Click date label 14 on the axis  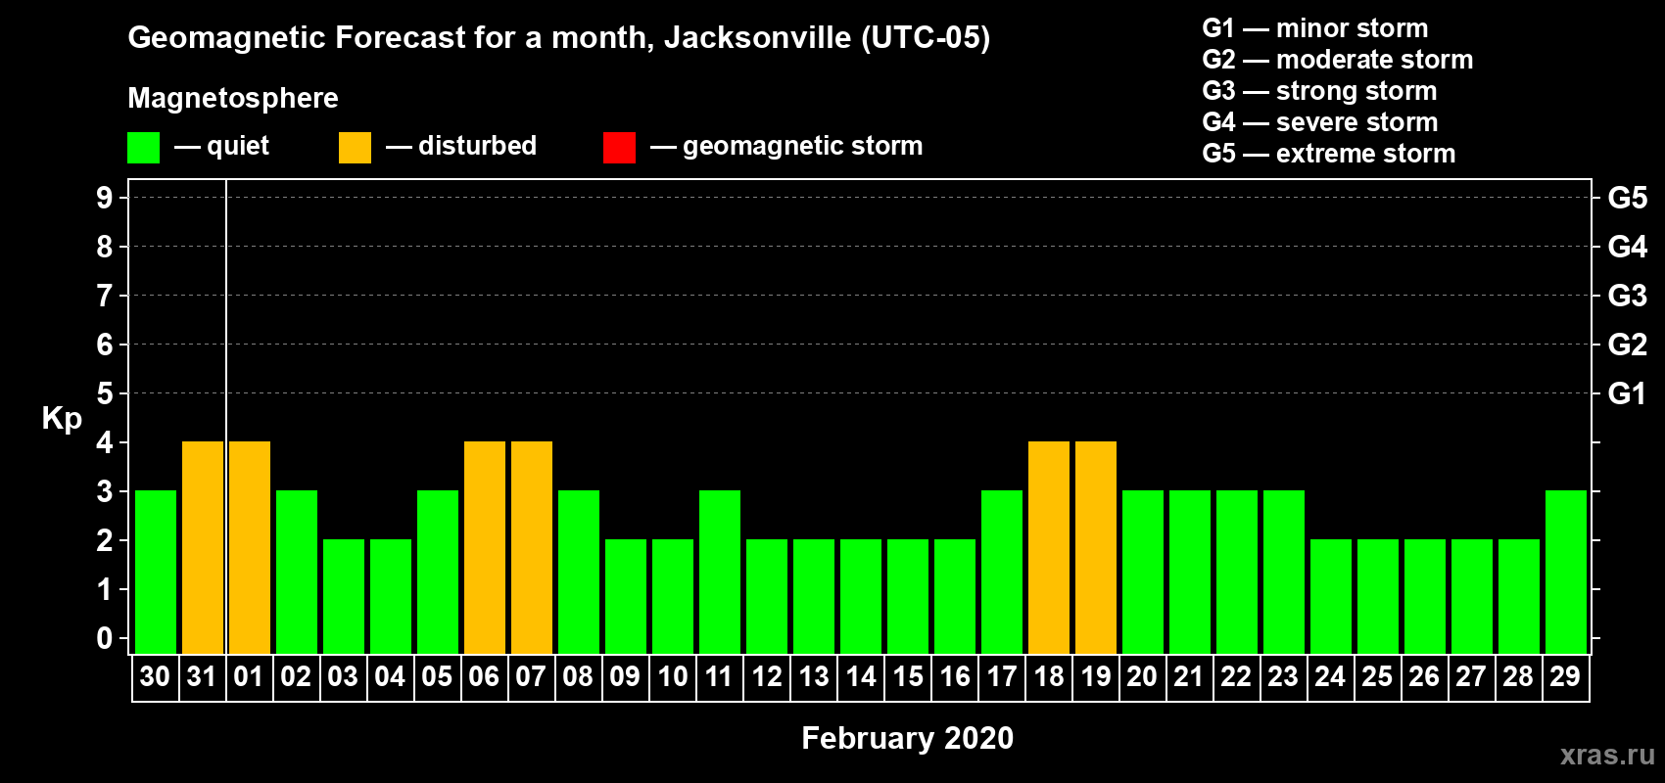[860, 676]
